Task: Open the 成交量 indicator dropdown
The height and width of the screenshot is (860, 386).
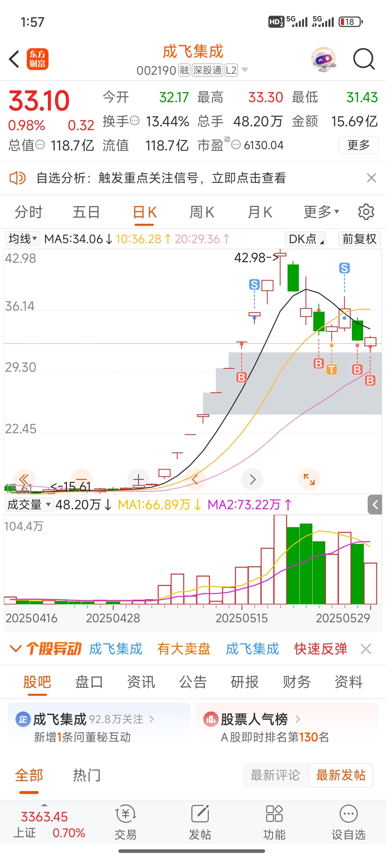Action: click(x=29, y=504)
